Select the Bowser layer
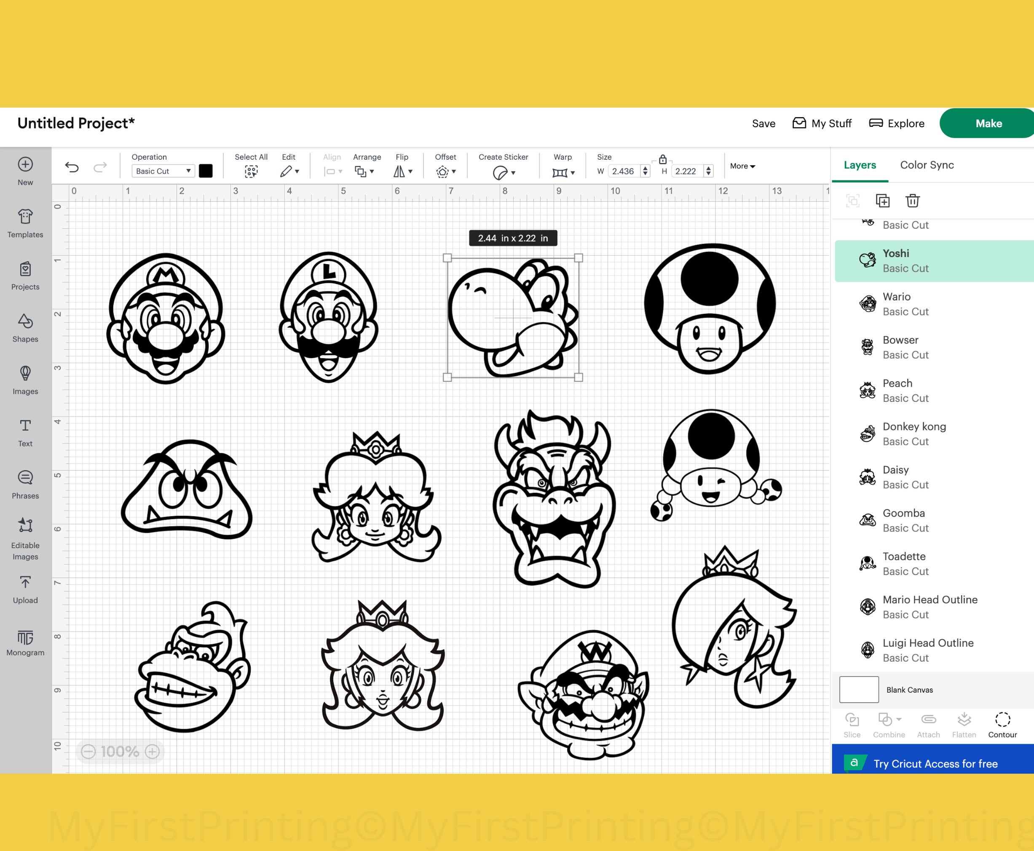Image resolution: width=1034 pixels, height=851 pixels. (x=905, y=347)
